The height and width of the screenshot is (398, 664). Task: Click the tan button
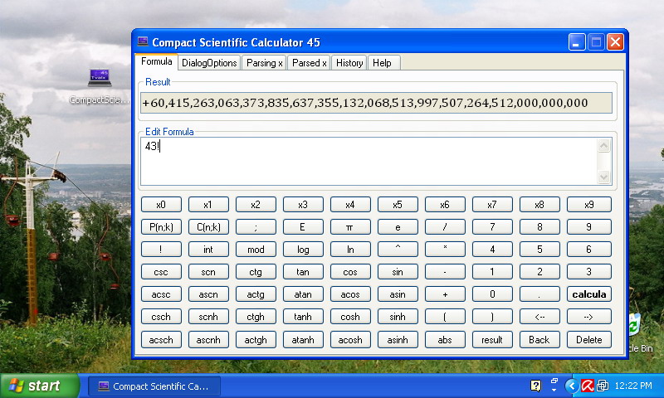point(303,271)
